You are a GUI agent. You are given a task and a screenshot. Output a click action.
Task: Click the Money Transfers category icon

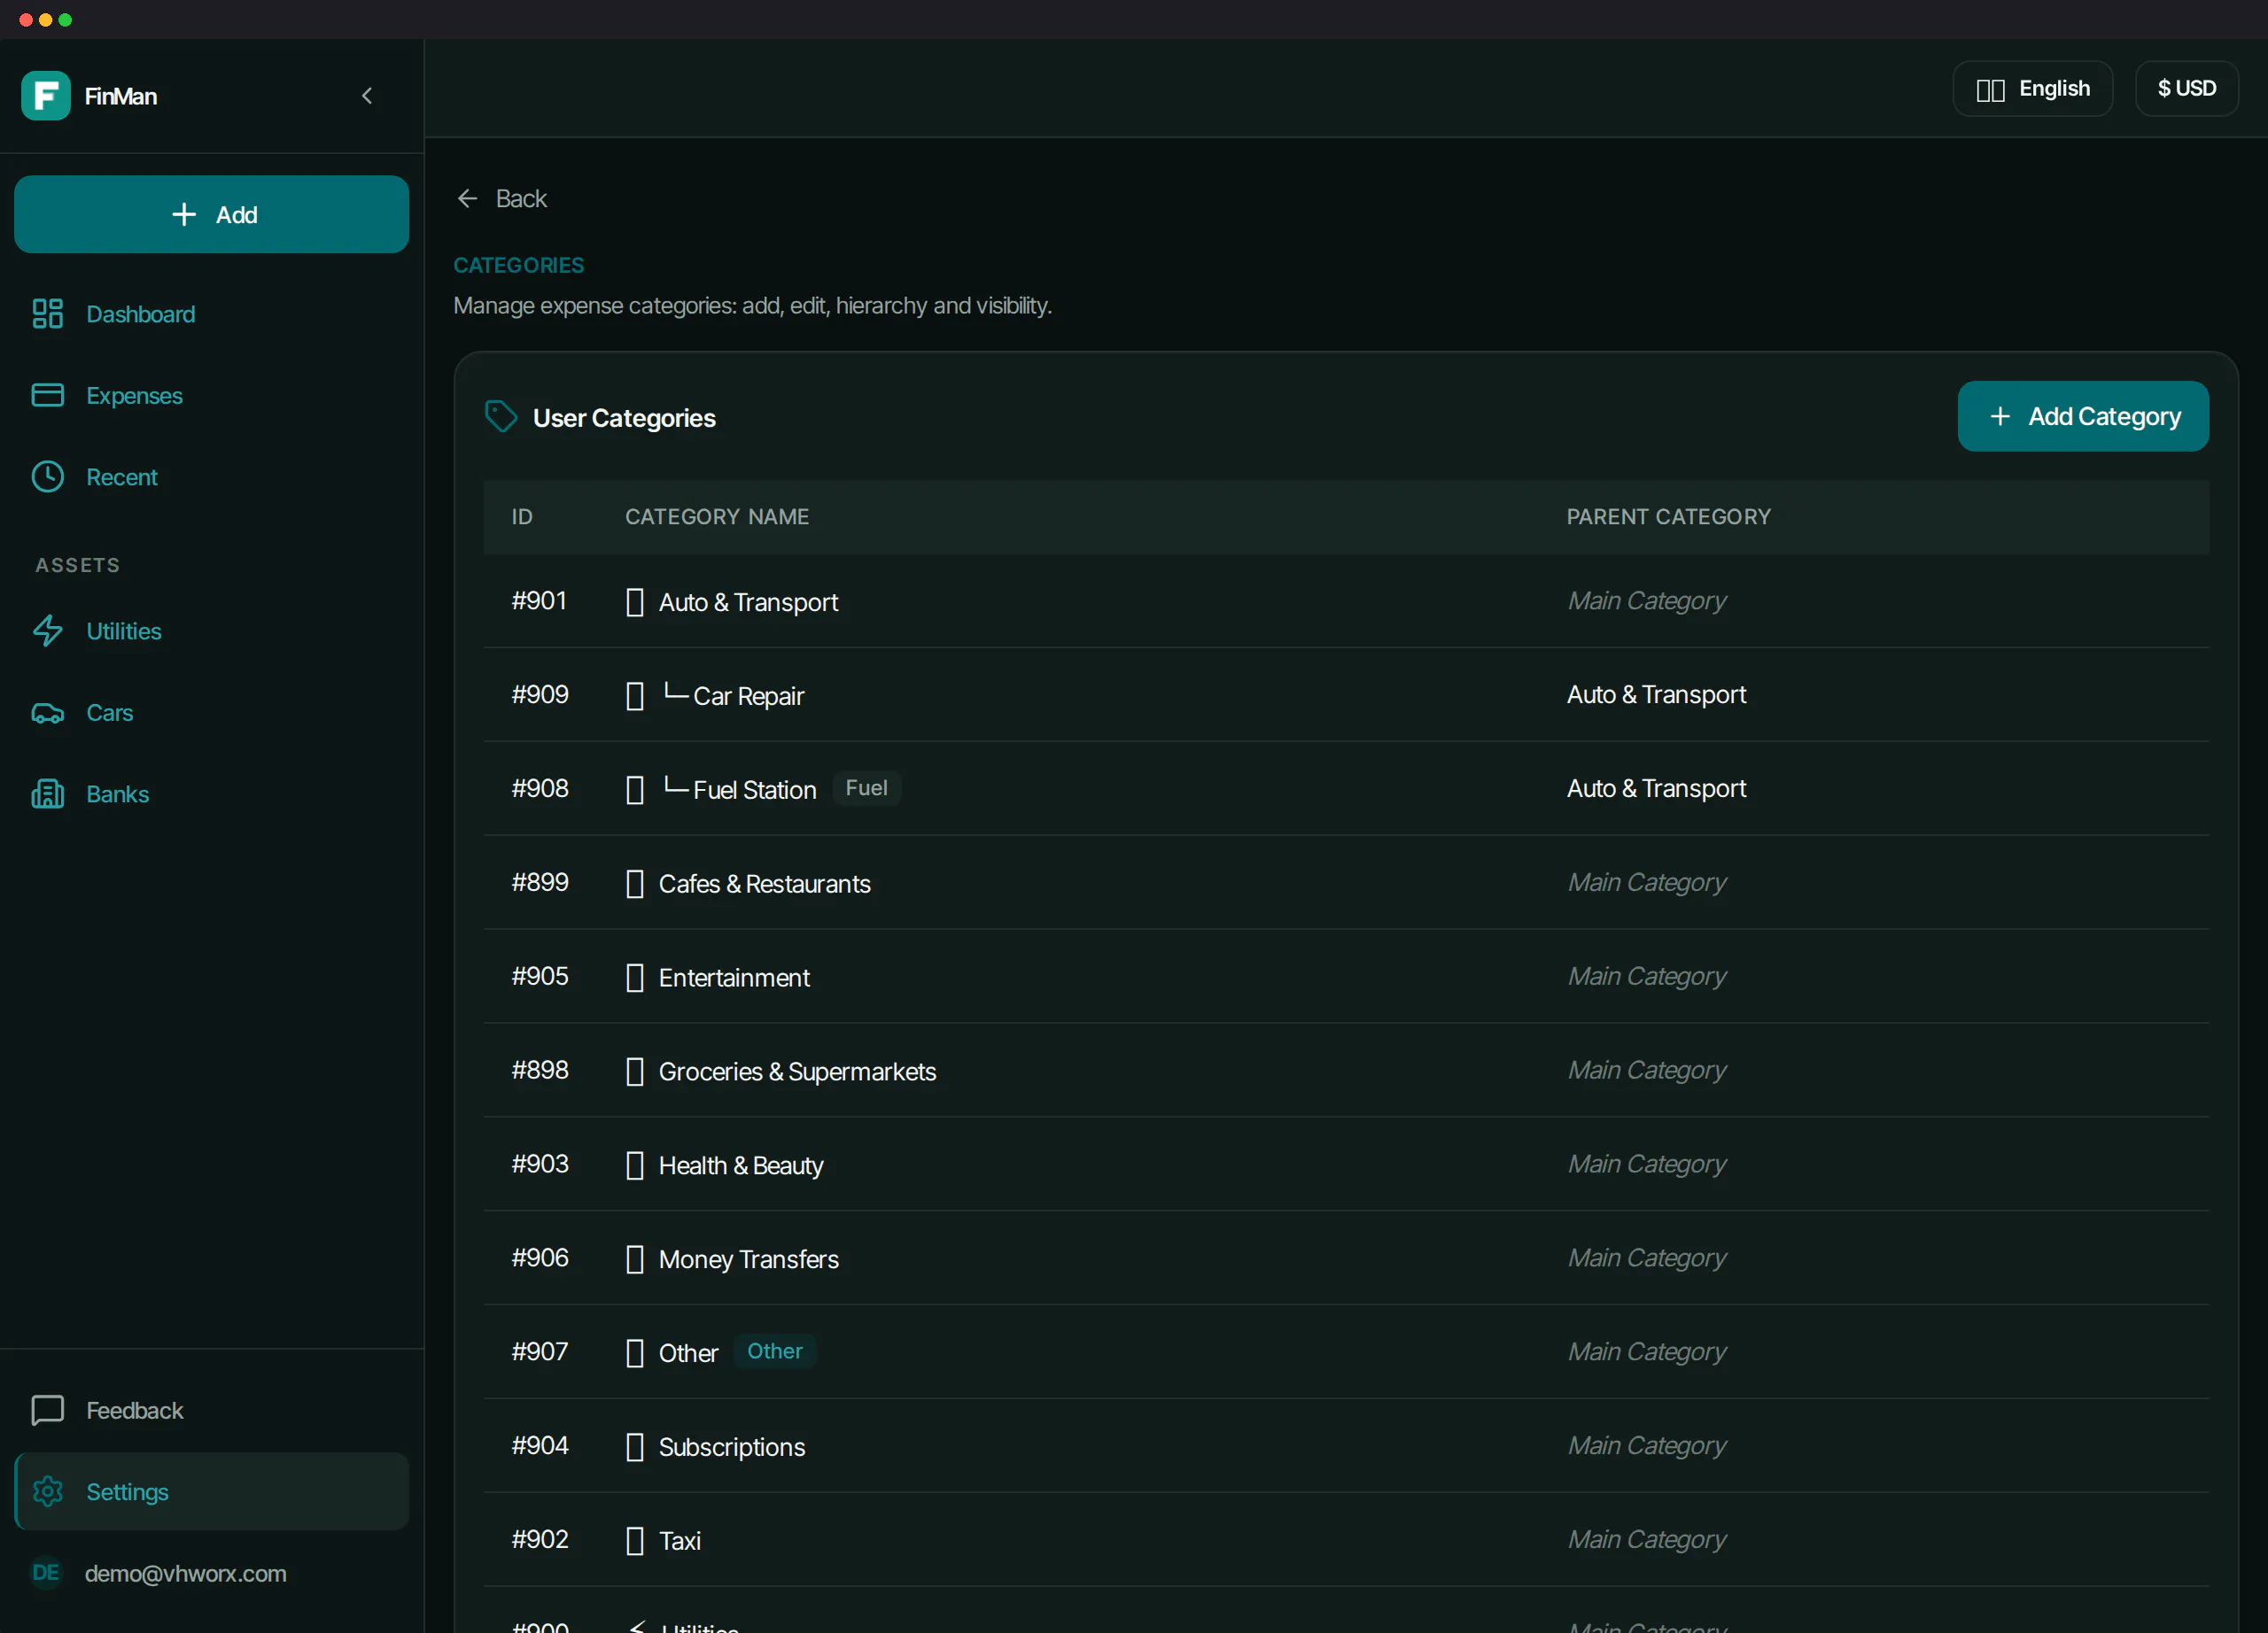click(x=634, y=1259)
